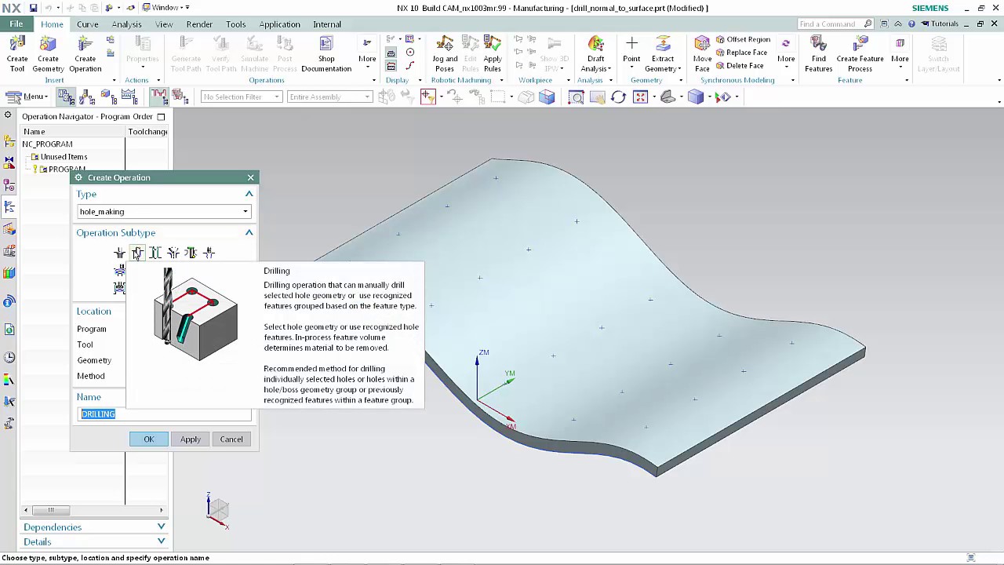Select Replace Face command
Viewport: 1004px width, 565px height.
click(x=740, y=53)
